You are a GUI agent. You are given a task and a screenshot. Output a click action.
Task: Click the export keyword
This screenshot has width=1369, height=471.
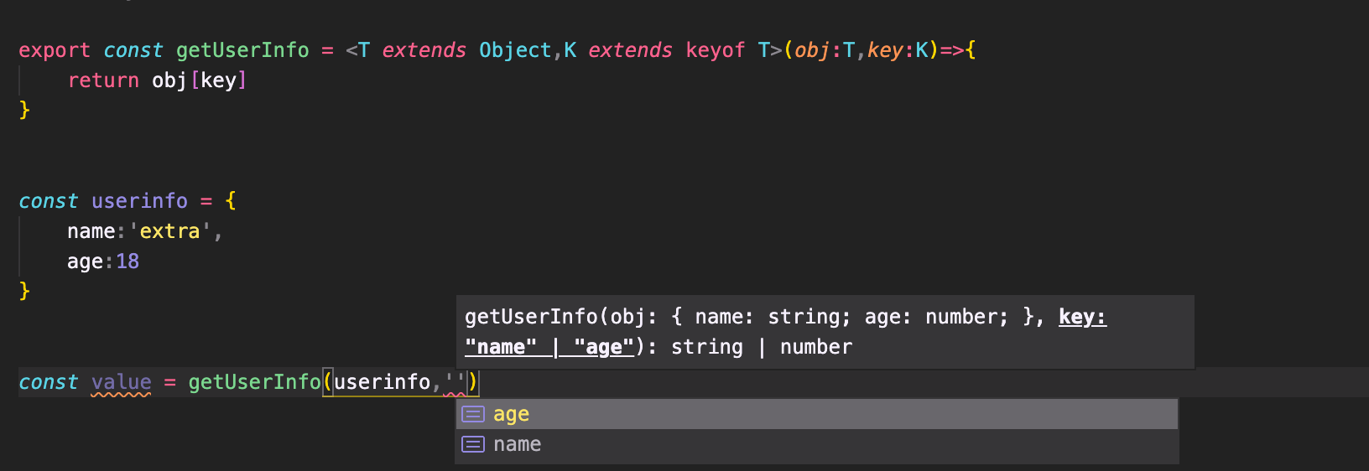click(x=55, y=50)
